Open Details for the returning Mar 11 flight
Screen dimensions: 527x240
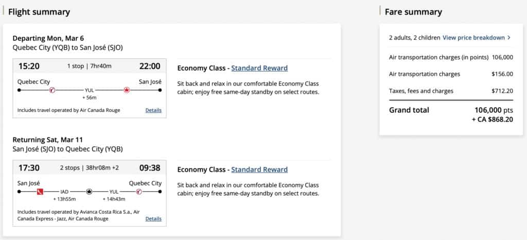[x=153, y=219]
